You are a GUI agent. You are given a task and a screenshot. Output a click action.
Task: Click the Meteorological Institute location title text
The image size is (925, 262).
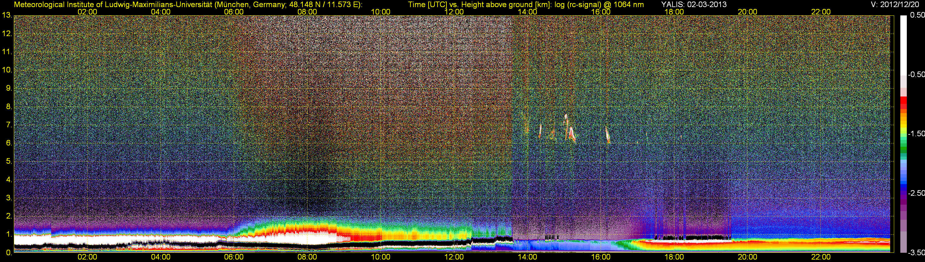click(188, 5)
